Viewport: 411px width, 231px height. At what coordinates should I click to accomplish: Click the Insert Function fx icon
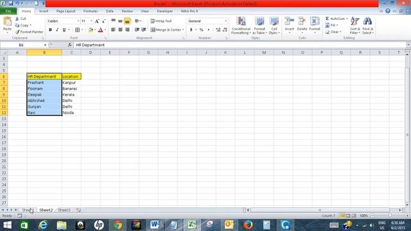70,45
